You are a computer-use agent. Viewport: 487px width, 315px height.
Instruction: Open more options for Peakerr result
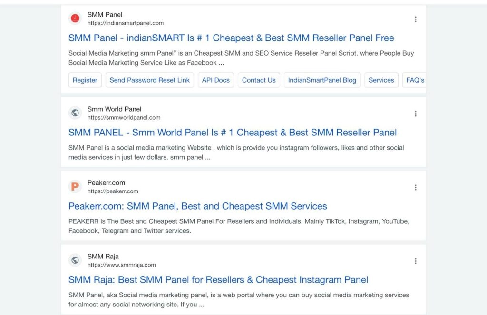pyautogui.click(x=415, y=187)
